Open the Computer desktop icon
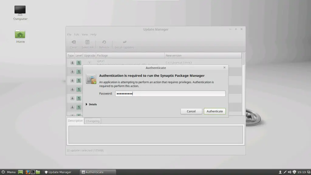Image resolution: width=311 pixels, height=175 pixels. click(x=20, y=13)
